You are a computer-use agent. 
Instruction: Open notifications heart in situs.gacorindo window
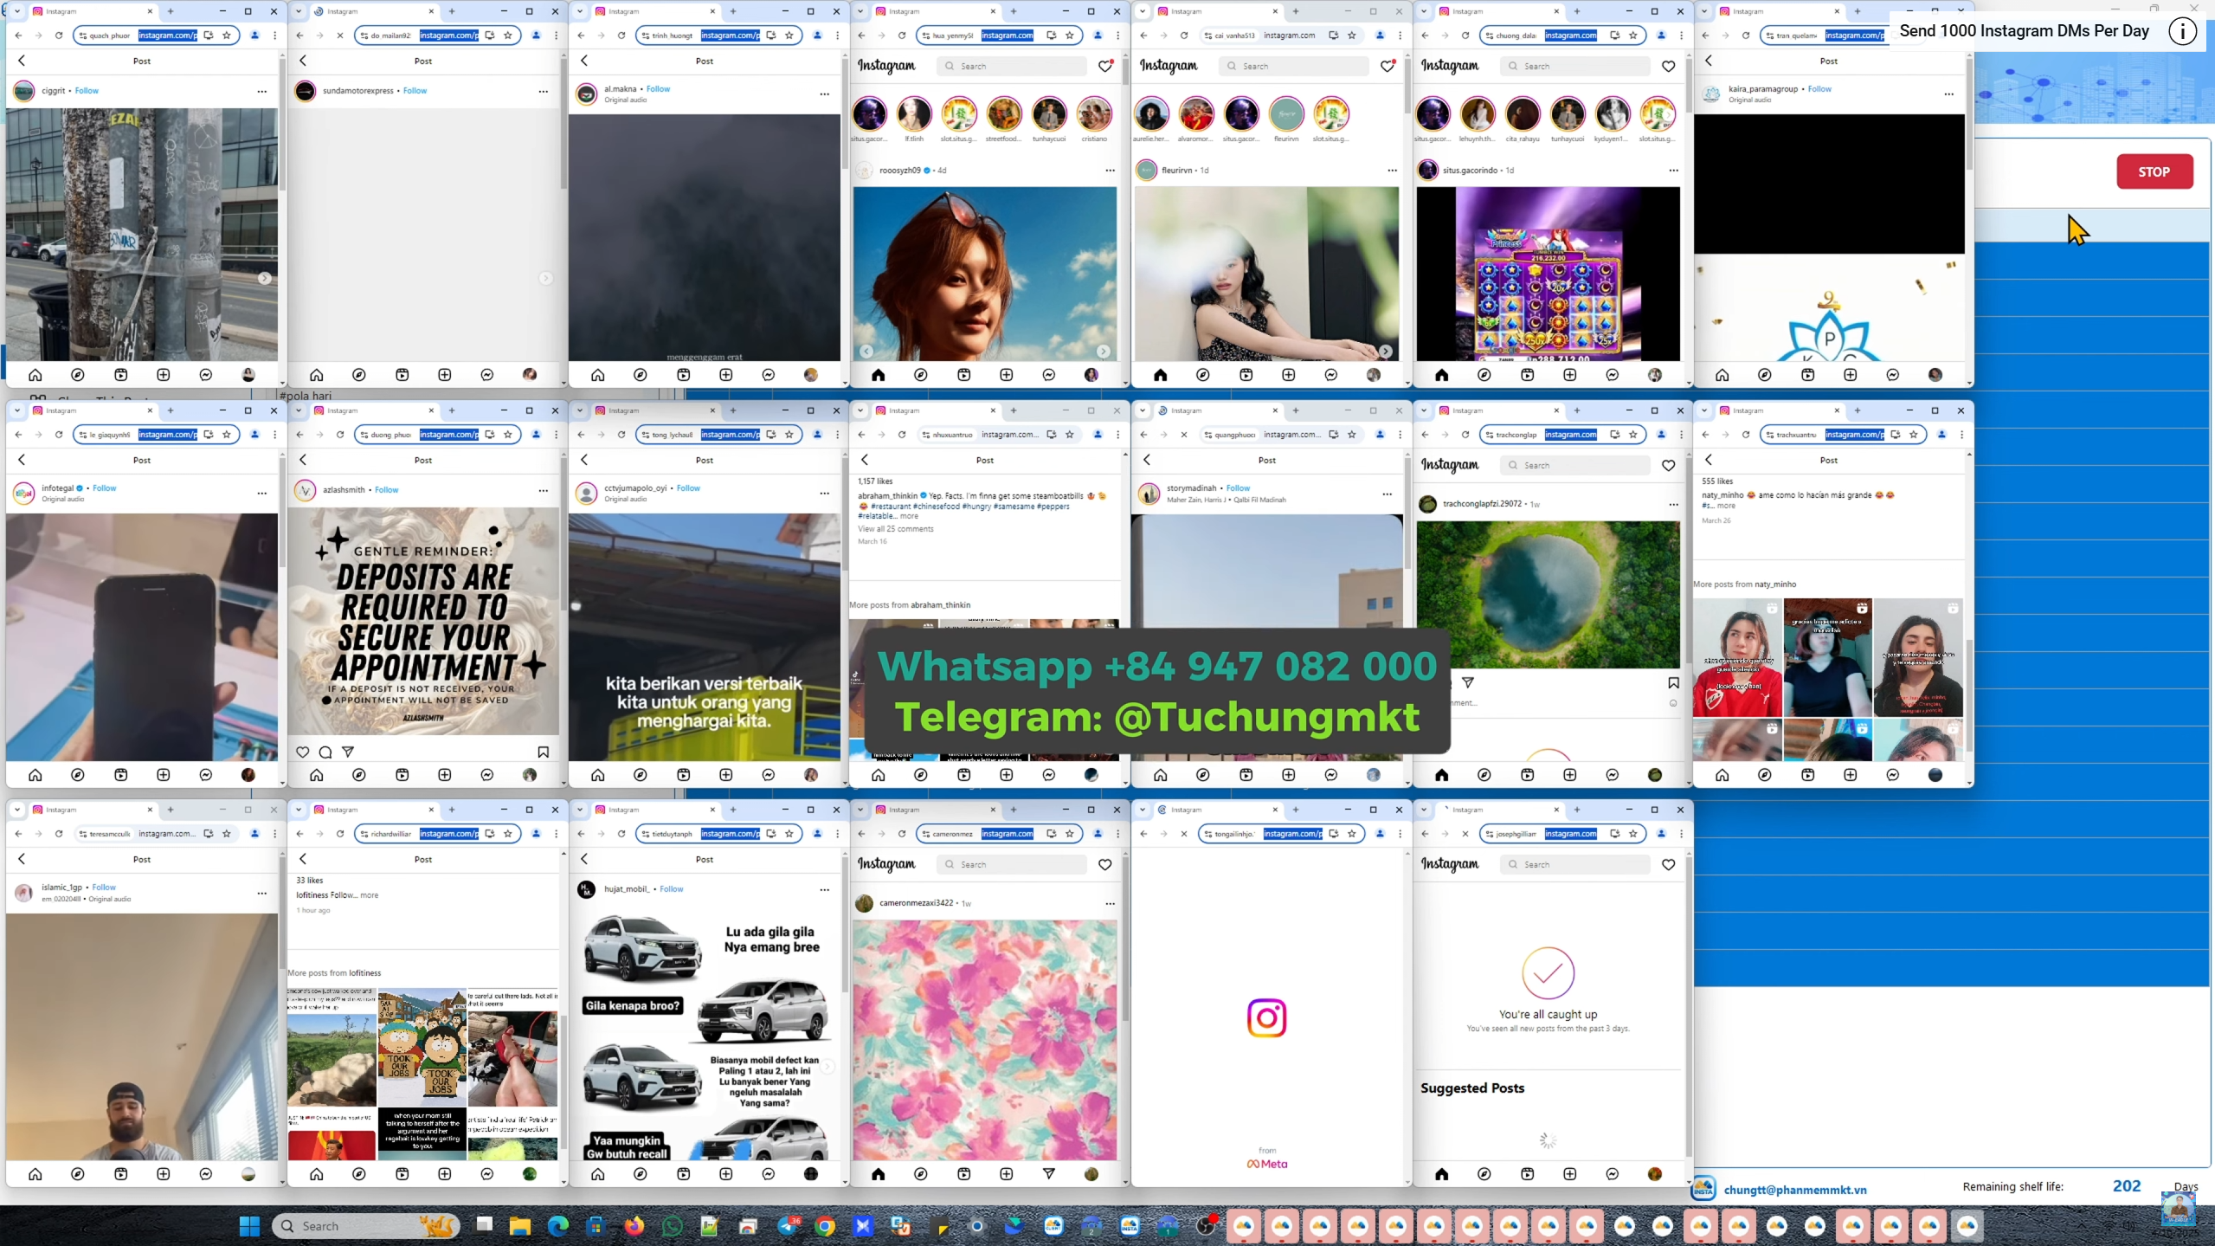1668,66
